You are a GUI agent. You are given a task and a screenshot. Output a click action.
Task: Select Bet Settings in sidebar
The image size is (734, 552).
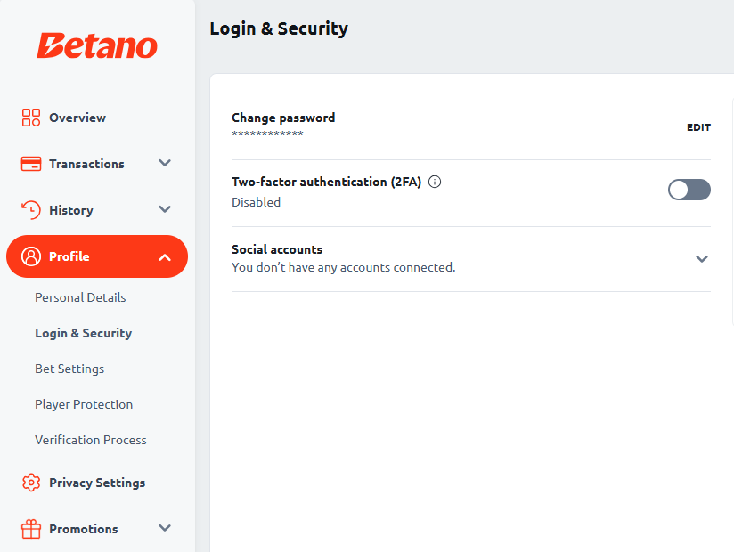(x=69, y=369)
